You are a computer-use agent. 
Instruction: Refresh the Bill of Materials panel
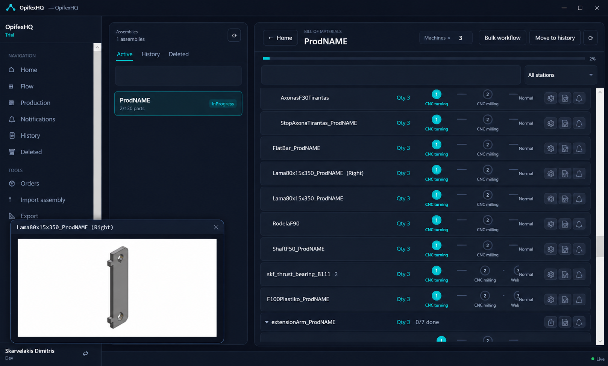click(590, 38)
